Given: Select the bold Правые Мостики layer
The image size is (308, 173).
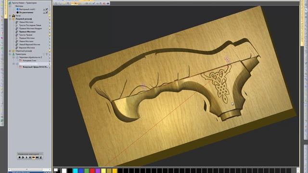Looking at the screenshot, I should [x=27, y=32].
